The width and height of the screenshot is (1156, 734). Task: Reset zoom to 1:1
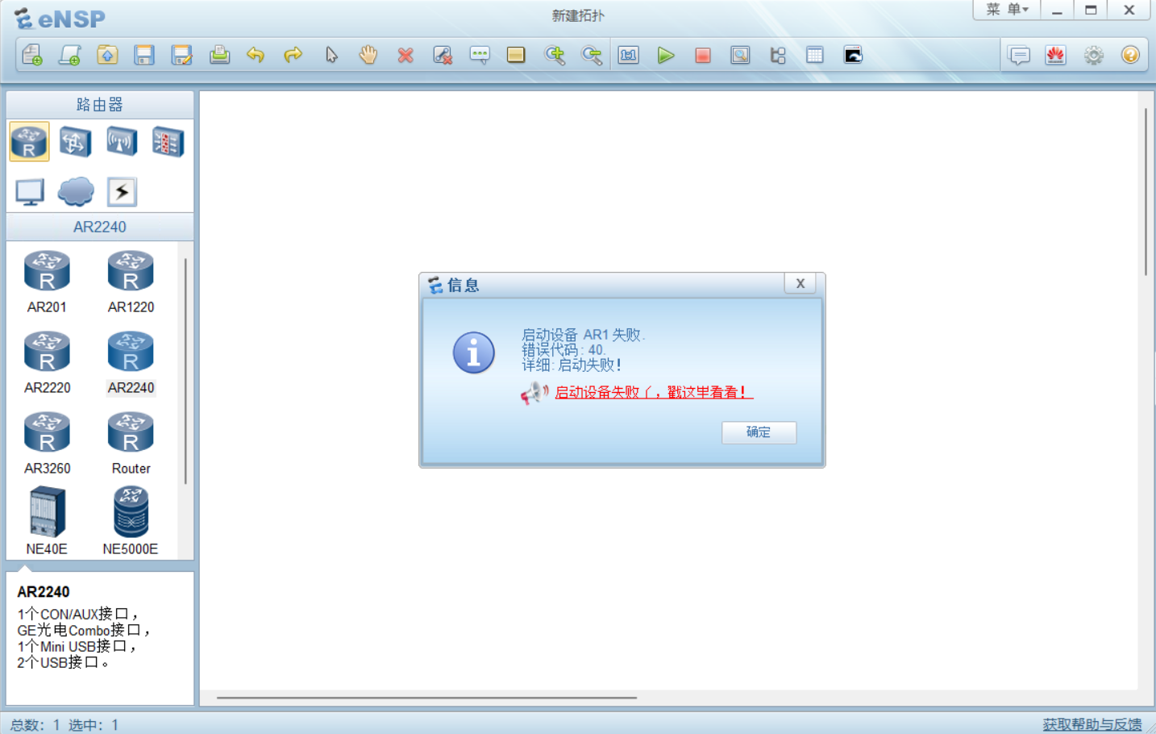[x=629, y=55]
